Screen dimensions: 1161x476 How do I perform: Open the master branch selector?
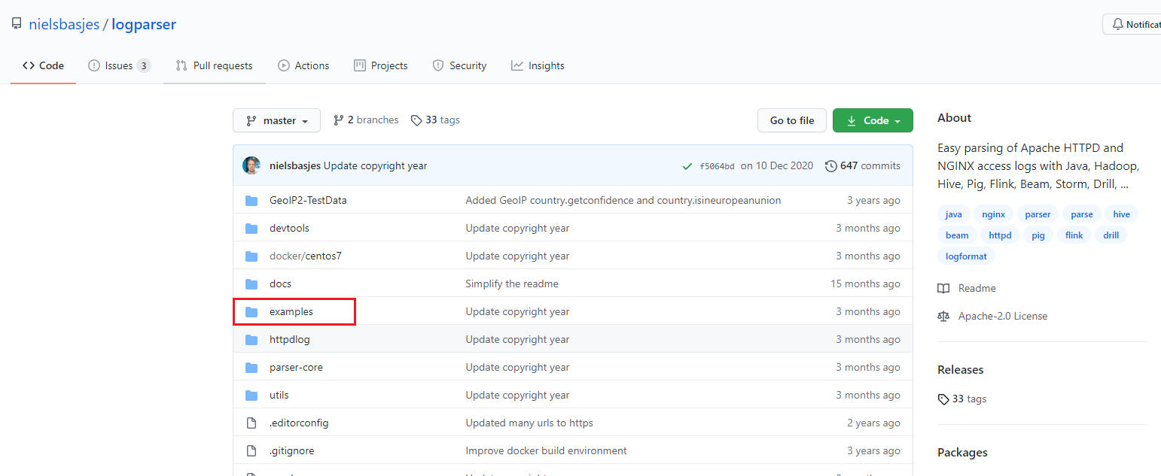tap(276, 120)
